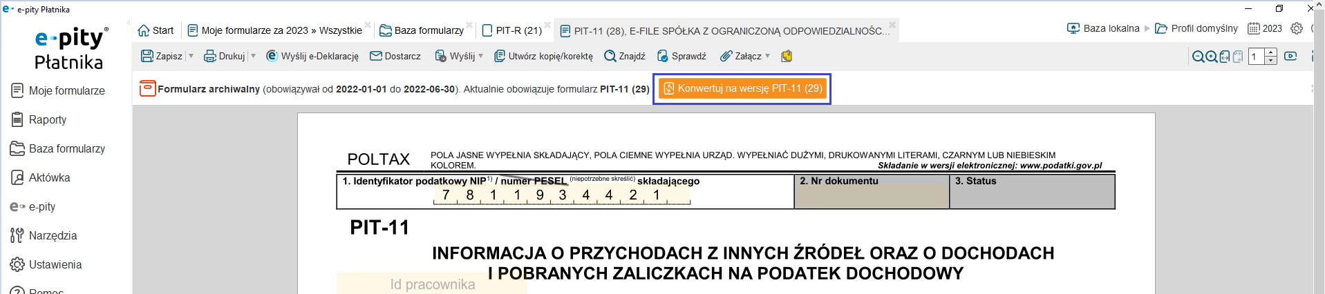The width and height of the screenshot is (1325, 294).
Task: Click Profil domyślny in the header
Action: [1197, 28]
